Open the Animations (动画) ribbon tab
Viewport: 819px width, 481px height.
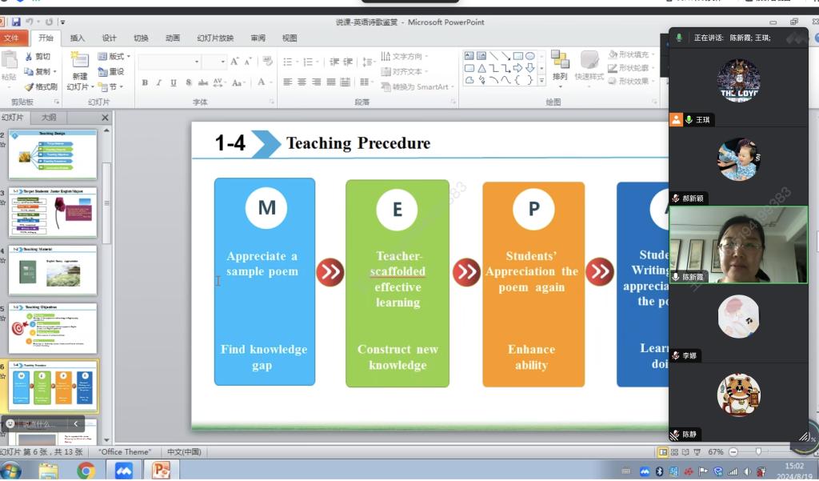(173, 38)
